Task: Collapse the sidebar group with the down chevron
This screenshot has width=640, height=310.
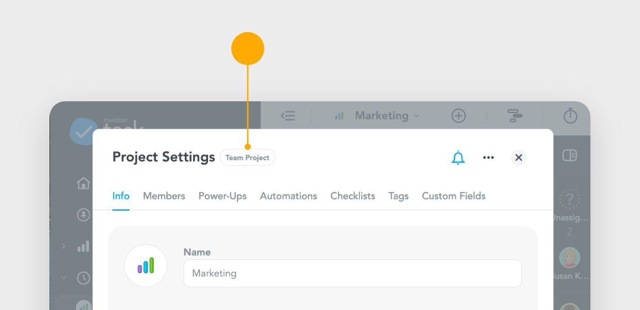Action: point(63,278)
